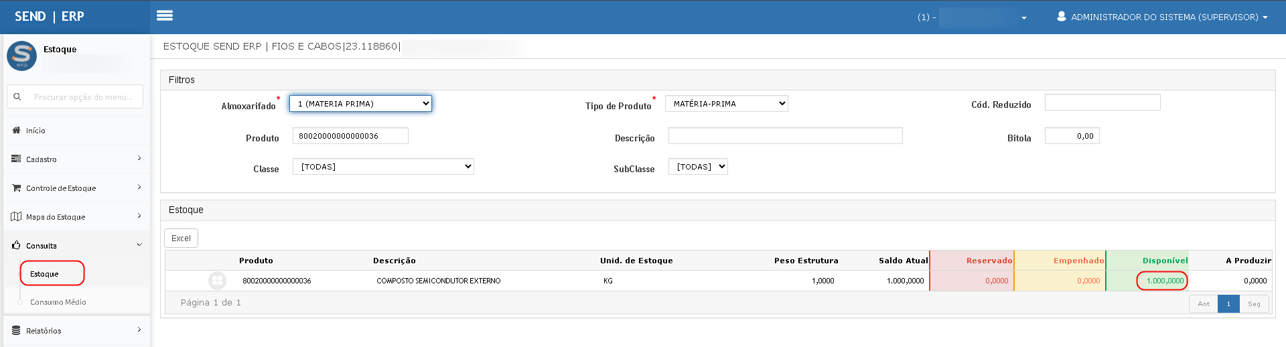Click the Cód. Reduzido input field
Image resolution: width=1286 pixels, height=347 pixels.
[1102, 102]
